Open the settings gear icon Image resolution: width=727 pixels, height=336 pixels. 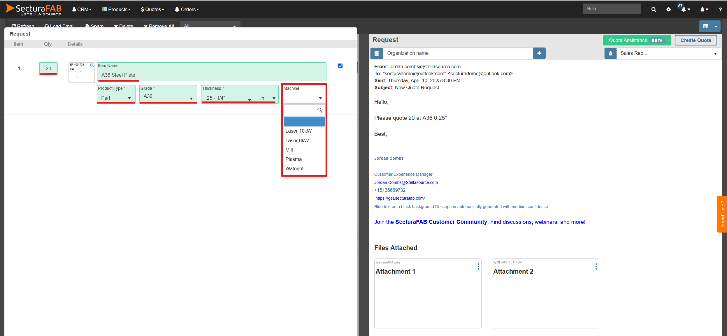point(668,9)
